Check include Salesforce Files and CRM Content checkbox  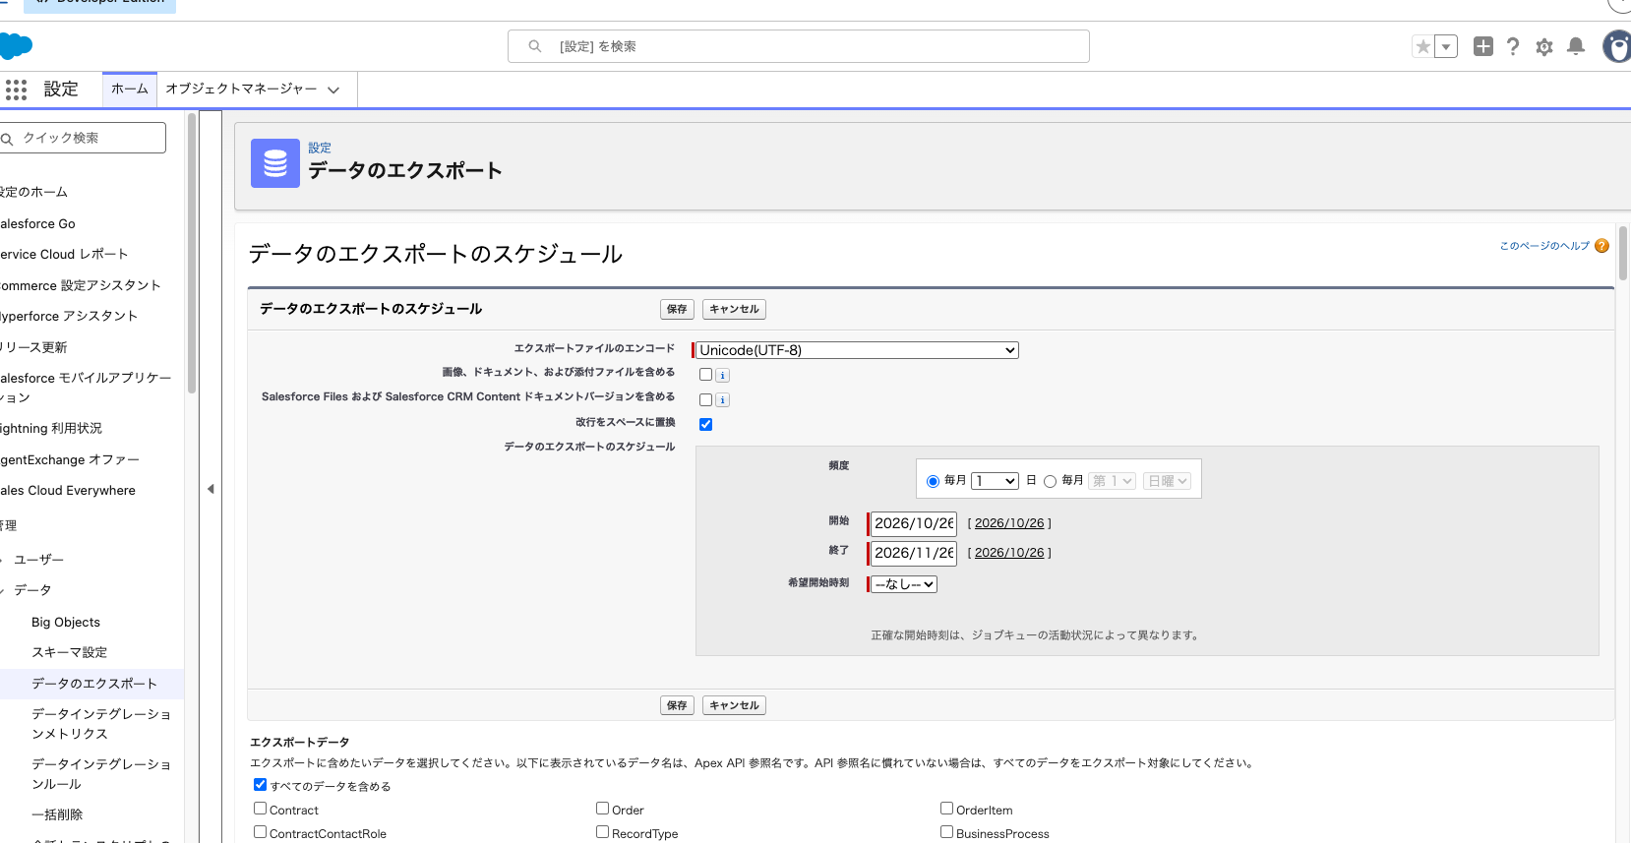[x=705, y=399]
